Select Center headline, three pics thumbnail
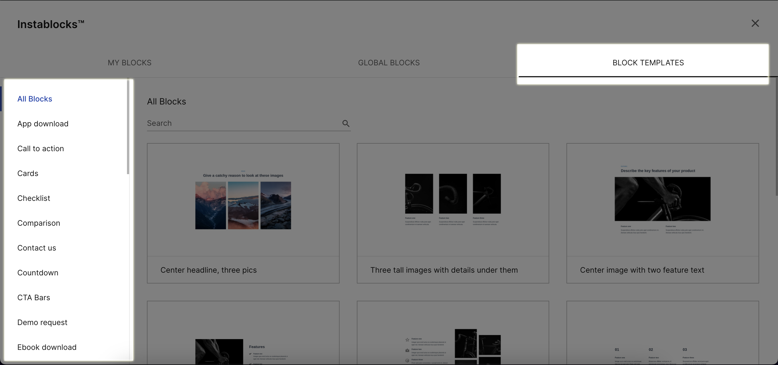This screenshot has height=365, width=778. click(243, 200)
